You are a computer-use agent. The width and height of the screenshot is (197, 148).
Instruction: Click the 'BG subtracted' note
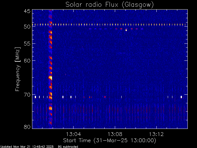68,147
